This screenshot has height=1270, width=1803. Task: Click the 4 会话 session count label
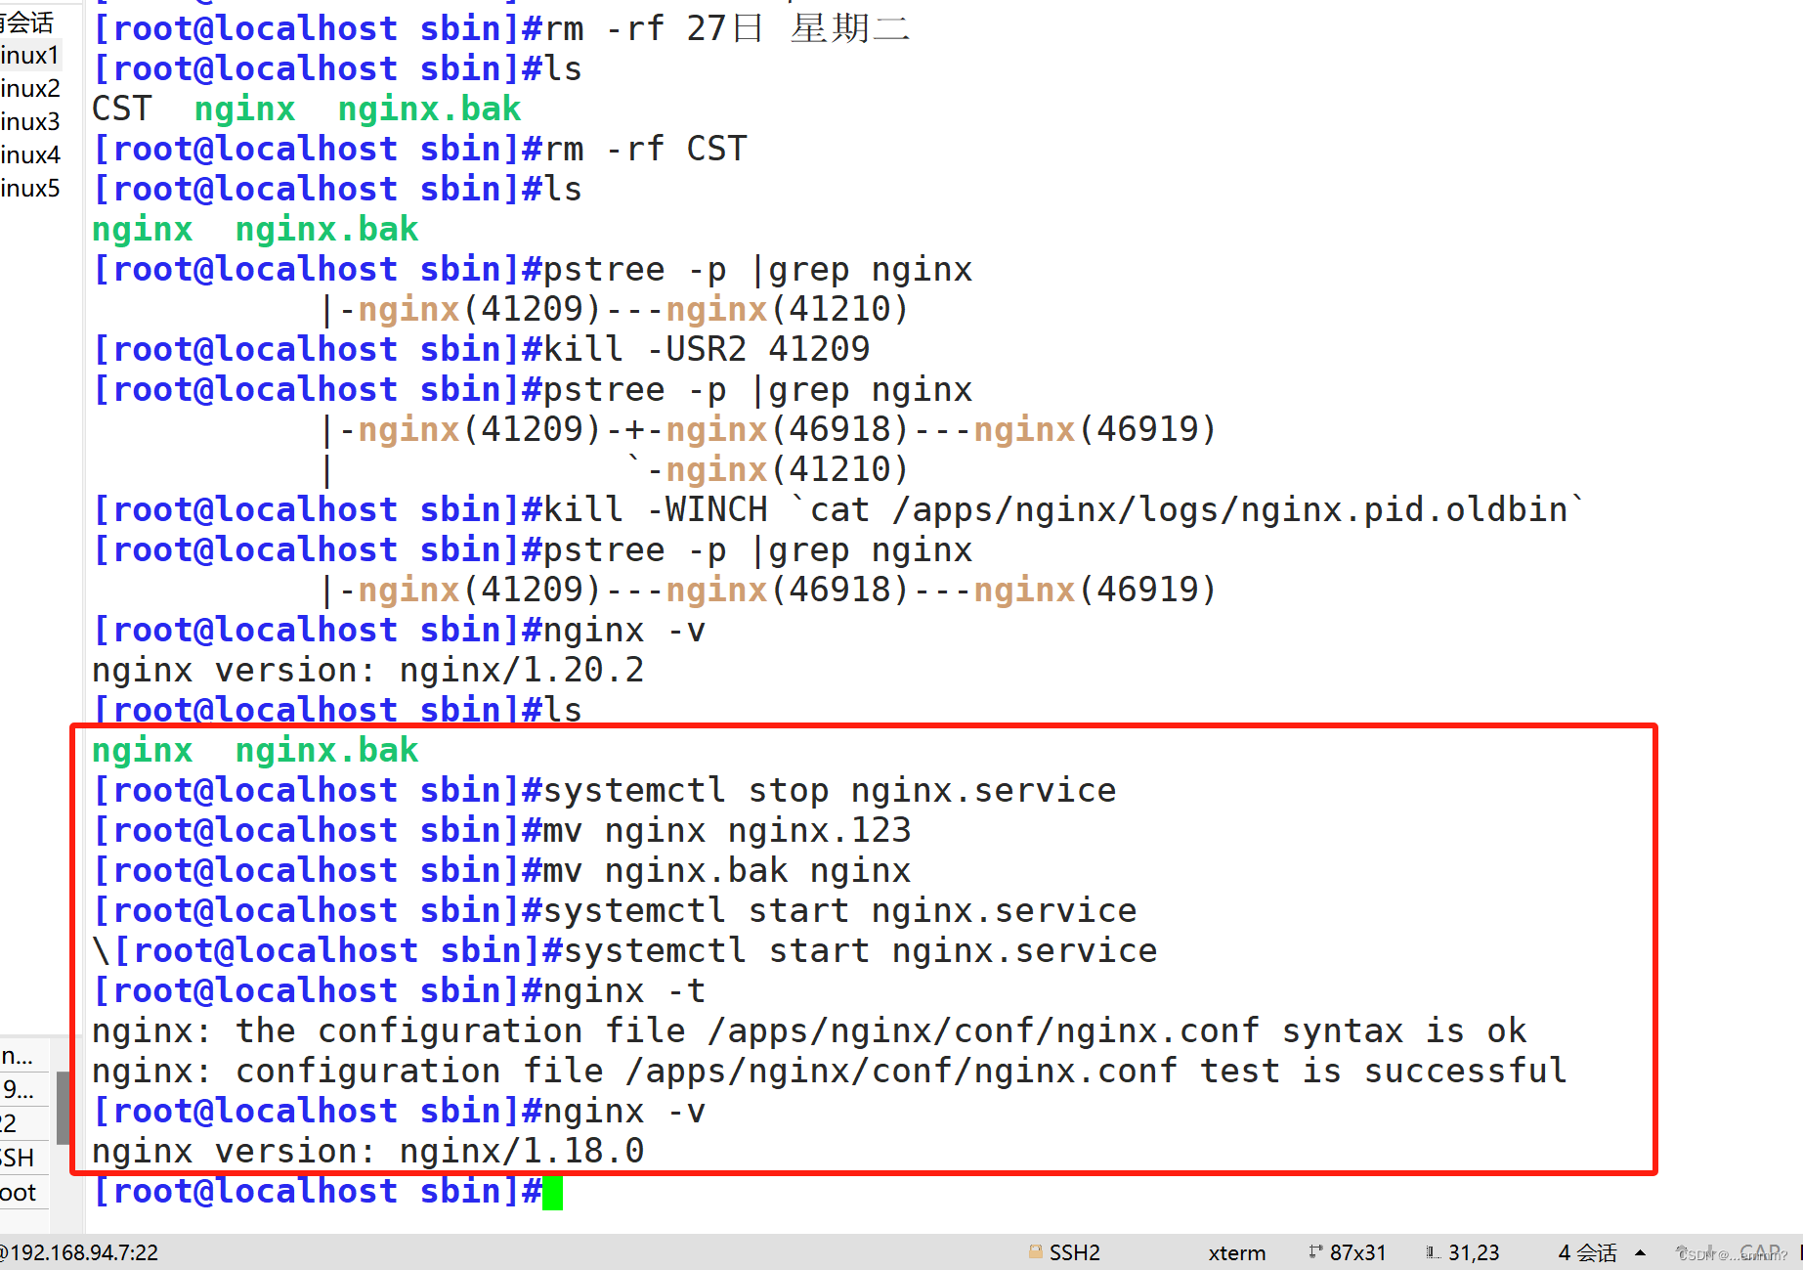pos(1587,1252)
